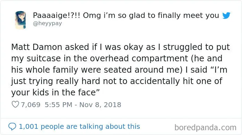Click the words Matt Damon in tweet
Viewport: 242px width, 135px height.
37,47
